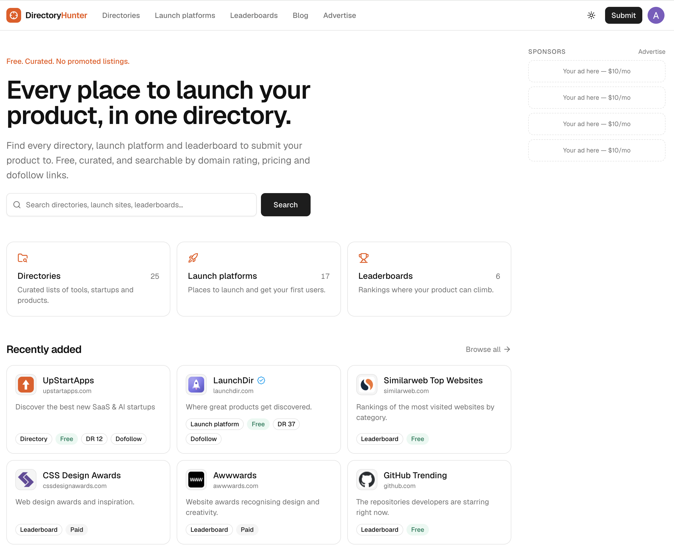Image resolution: width=674 pixels, height=545 pixels.
Task: Click the black Search button
Action: click(x=285, y=205)
